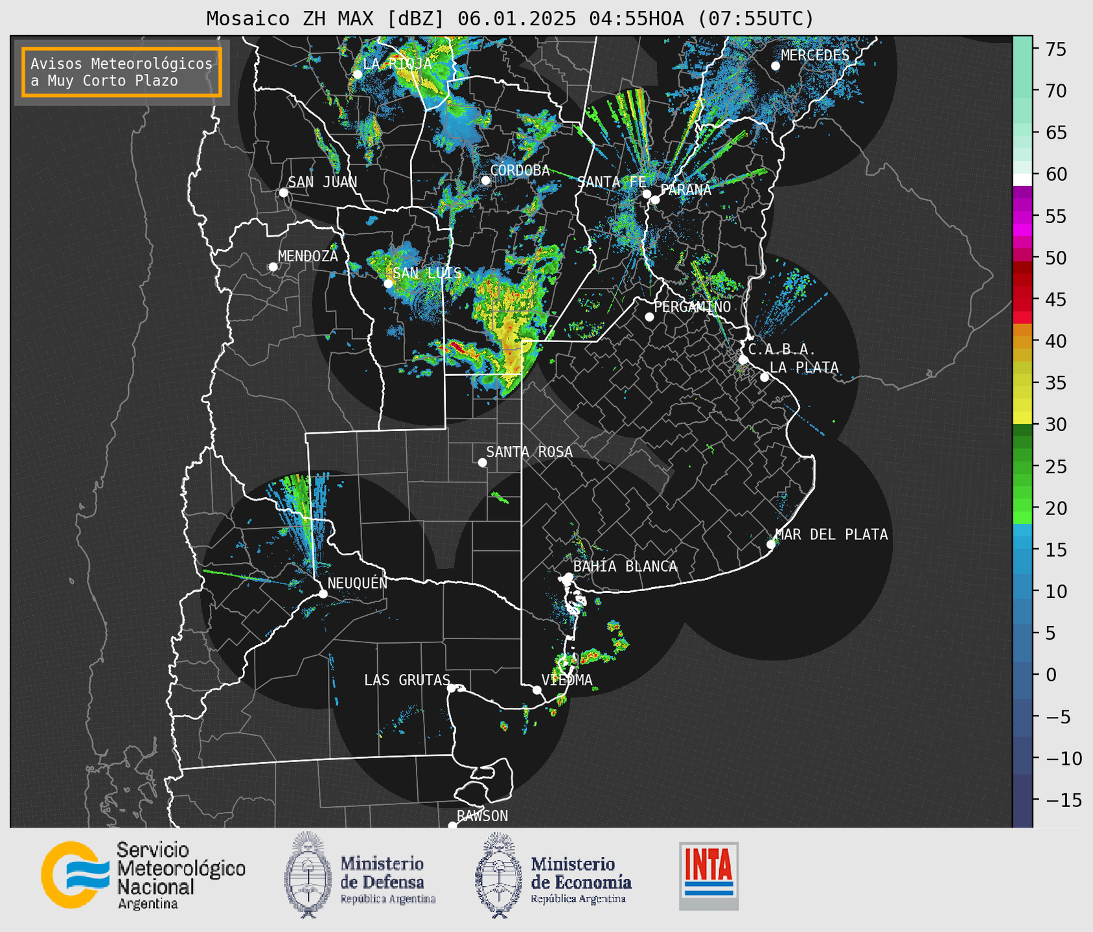Screen dimensions: 1093x932
Task: Click the C.A.B.A. city marker dot
Action: pos(743,360)
